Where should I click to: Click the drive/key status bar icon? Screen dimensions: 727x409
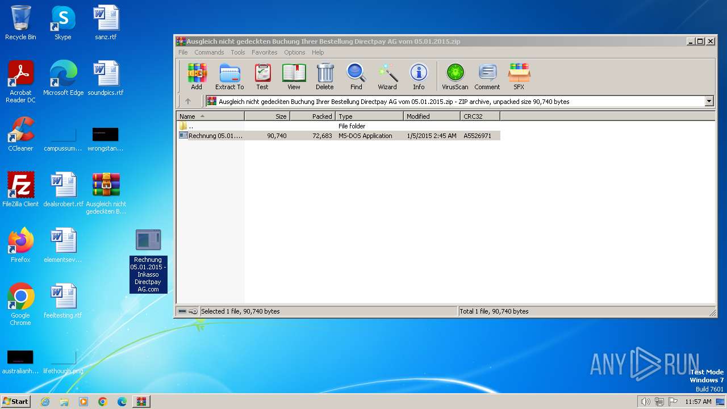click(187, 311)
